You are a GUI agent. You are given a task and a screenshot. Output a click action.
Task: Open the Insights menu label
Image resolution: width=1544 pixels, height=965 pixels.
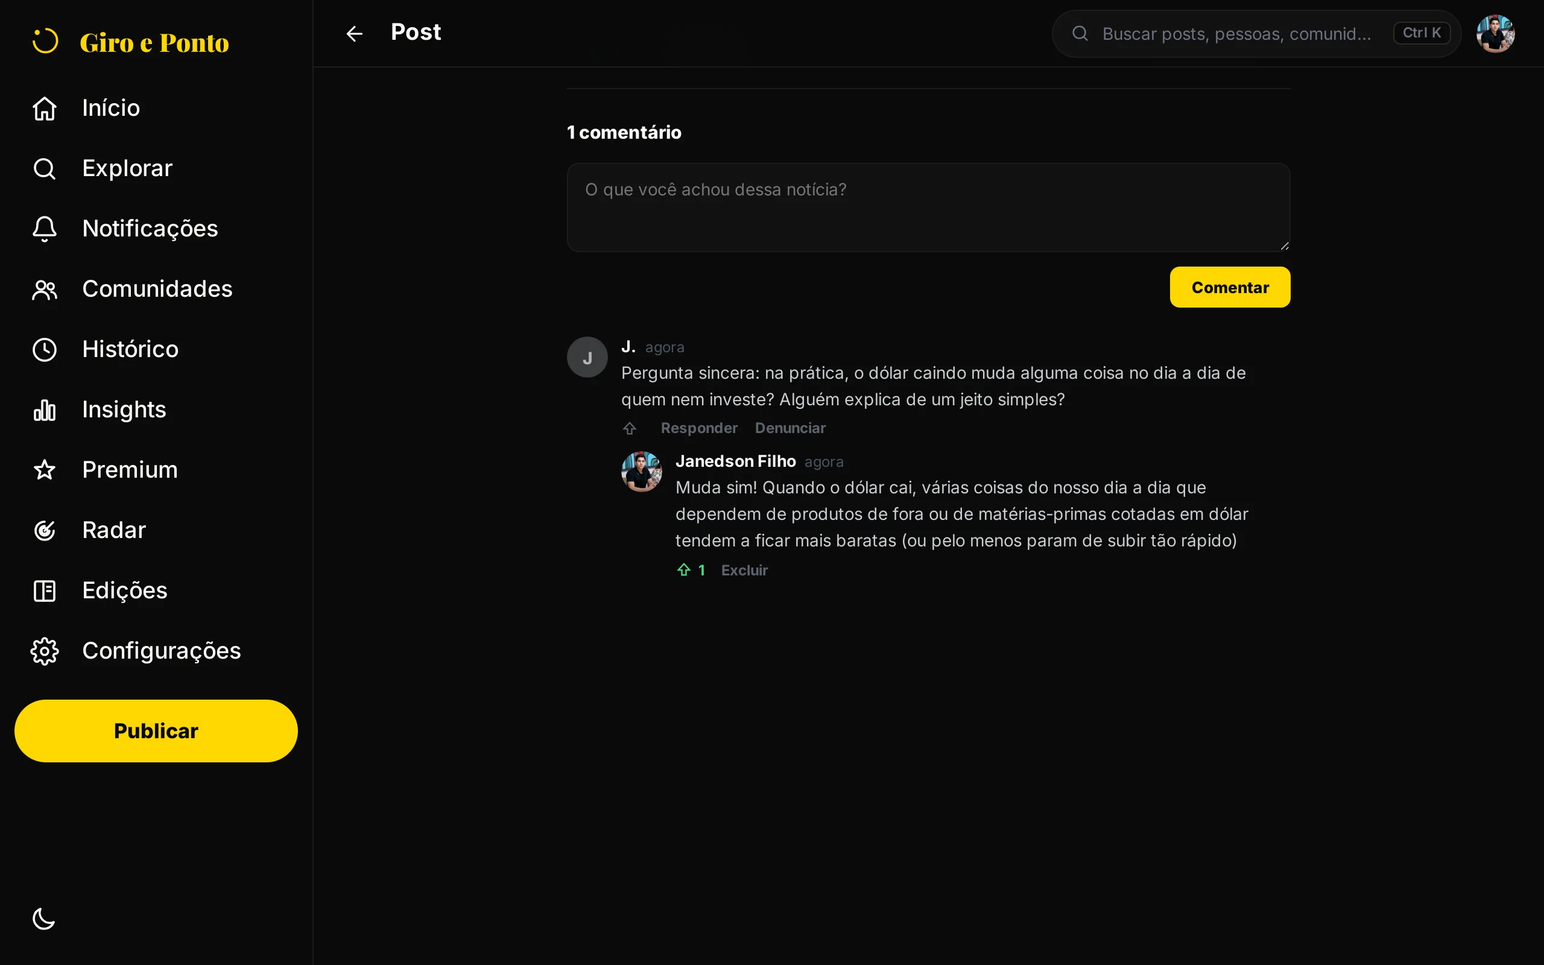124,410
